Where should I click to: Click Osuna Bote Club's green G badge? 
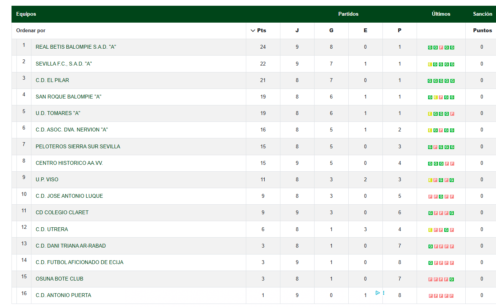click(x=452, y=279)
